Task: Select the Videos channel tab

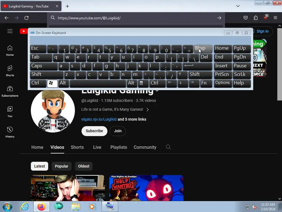Action: [x=57, y=147]
